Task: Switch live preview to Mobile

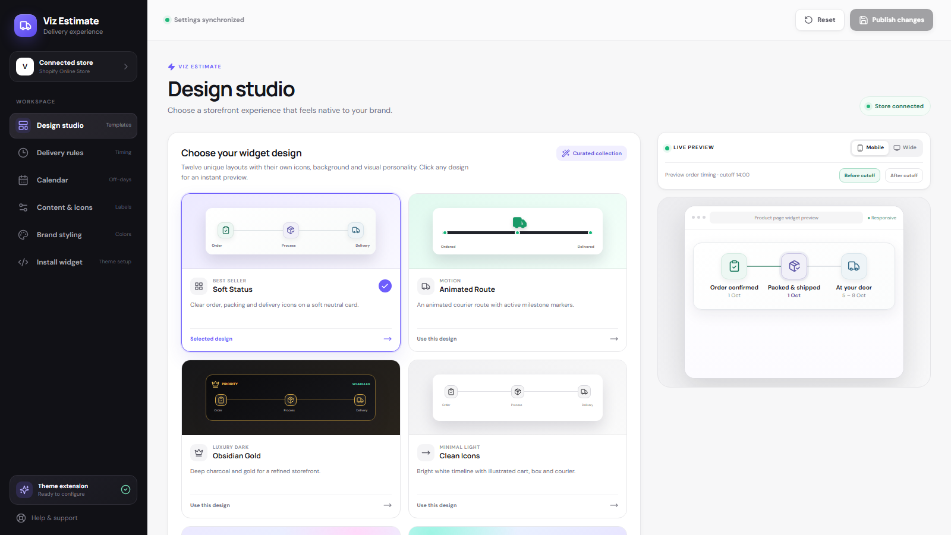Action: tap(870, 147)
